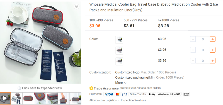Image resolution: width=223 pixels, height=105 pixels.
Task: Click the first color quantity input field
Action: (x=203, y=39)
